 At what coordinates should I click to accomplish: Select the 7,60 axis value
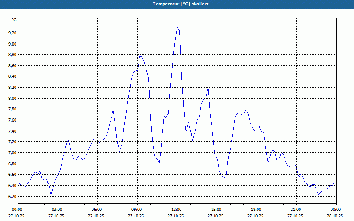(x=13, y=120)
